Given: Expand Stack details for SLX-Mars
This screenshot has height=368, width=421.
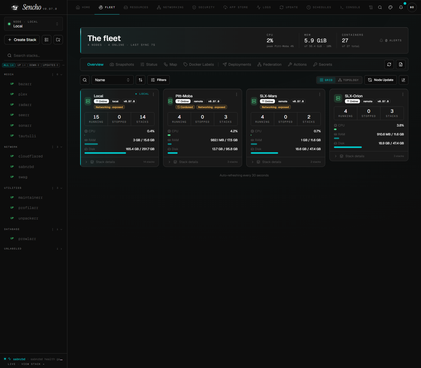Looking at the screenshot, I should (x=286, y=162).
